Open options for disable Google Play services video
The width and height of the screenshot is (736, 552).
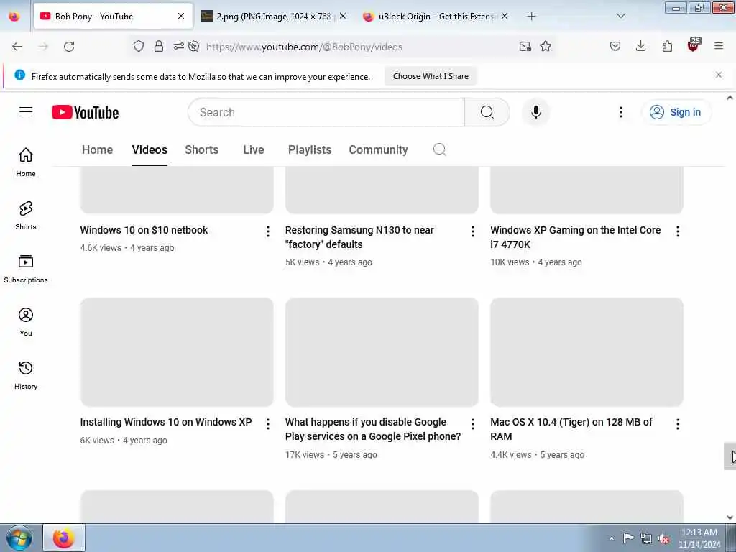click(473, 424)
